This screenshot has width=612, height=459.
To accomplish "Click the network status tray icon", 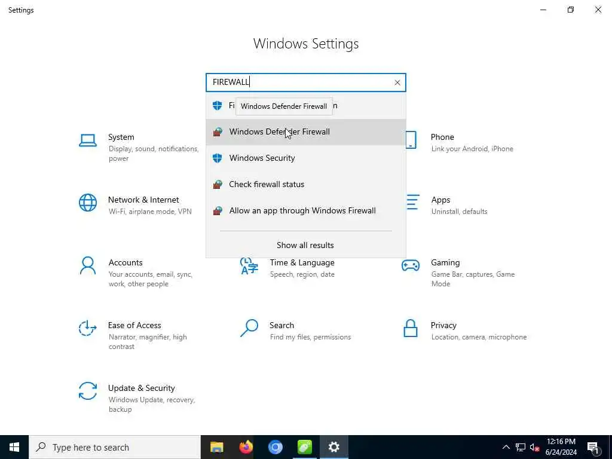I will 521,447.
